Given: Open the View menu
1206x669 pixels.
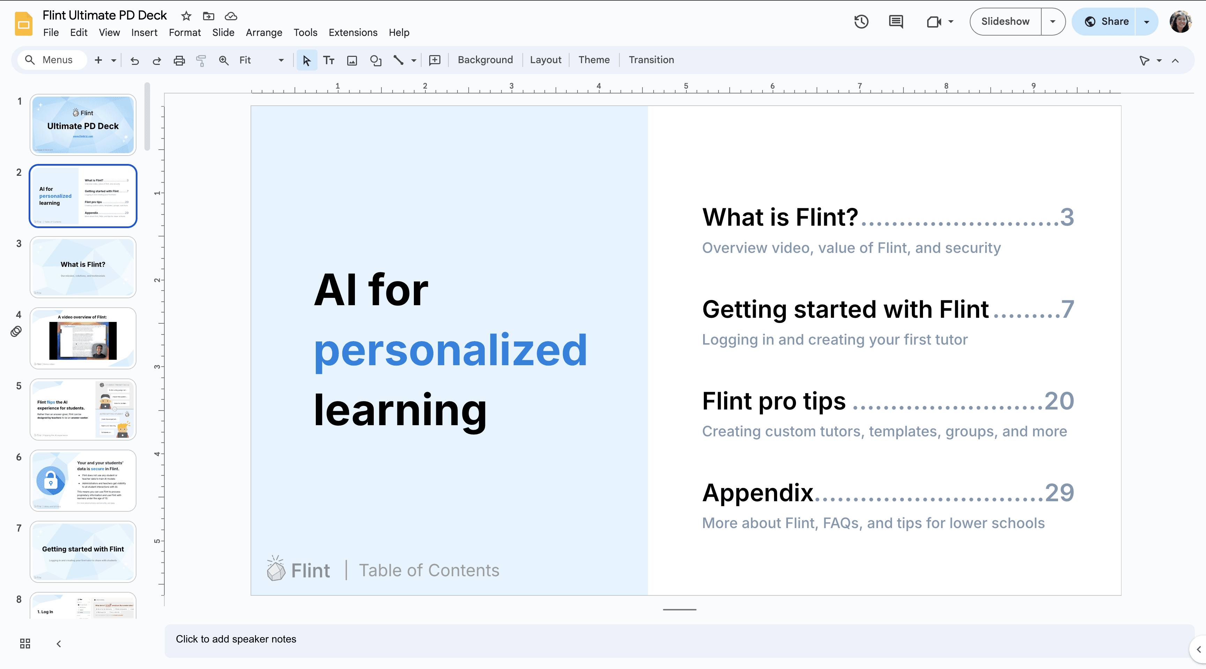Looking at the screenshot, I should click(x=109, y=33).
